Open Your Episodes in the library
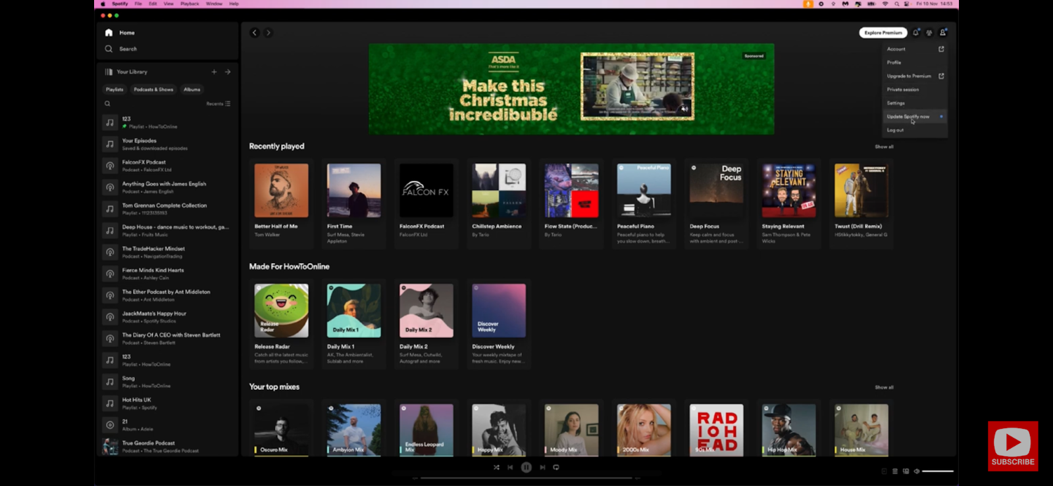This screenshot has height=486, width=1053. coord(167,144)
